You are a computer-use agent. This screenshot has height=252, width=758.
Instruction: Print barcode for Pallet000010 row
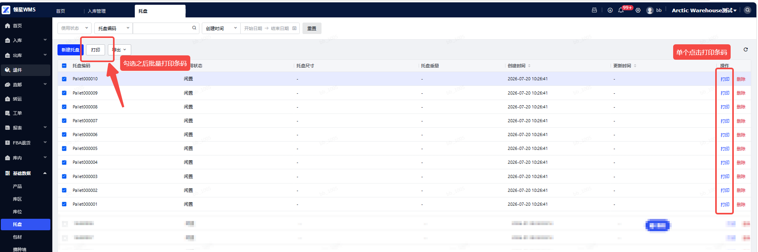[x=725, y=79]
